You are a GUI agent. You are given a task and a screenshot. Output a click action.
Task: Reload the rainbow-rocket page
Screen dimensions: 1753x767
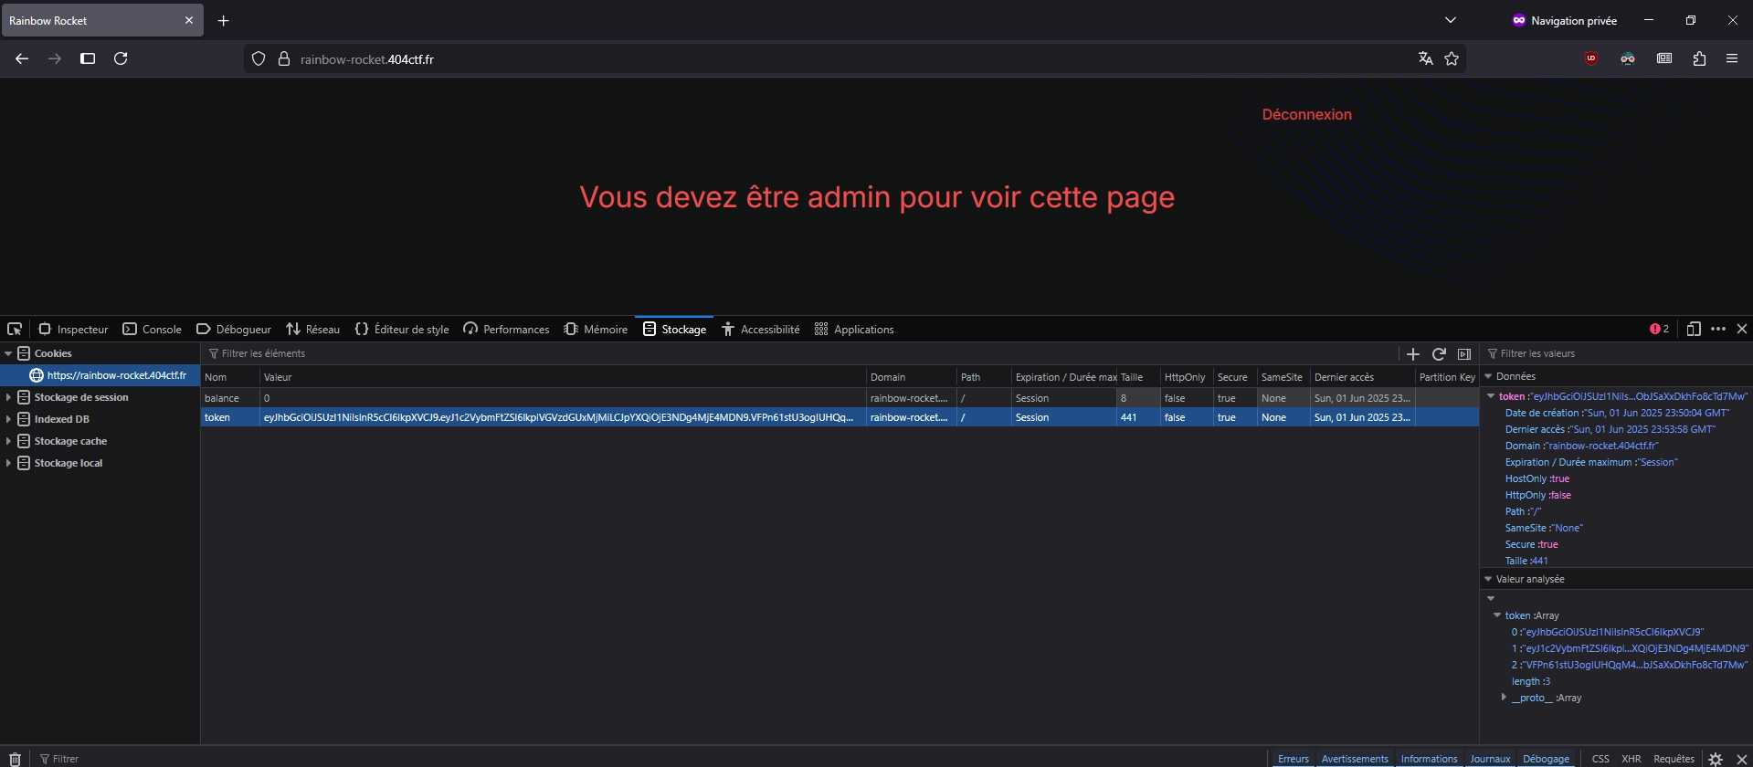pos(121,58)
